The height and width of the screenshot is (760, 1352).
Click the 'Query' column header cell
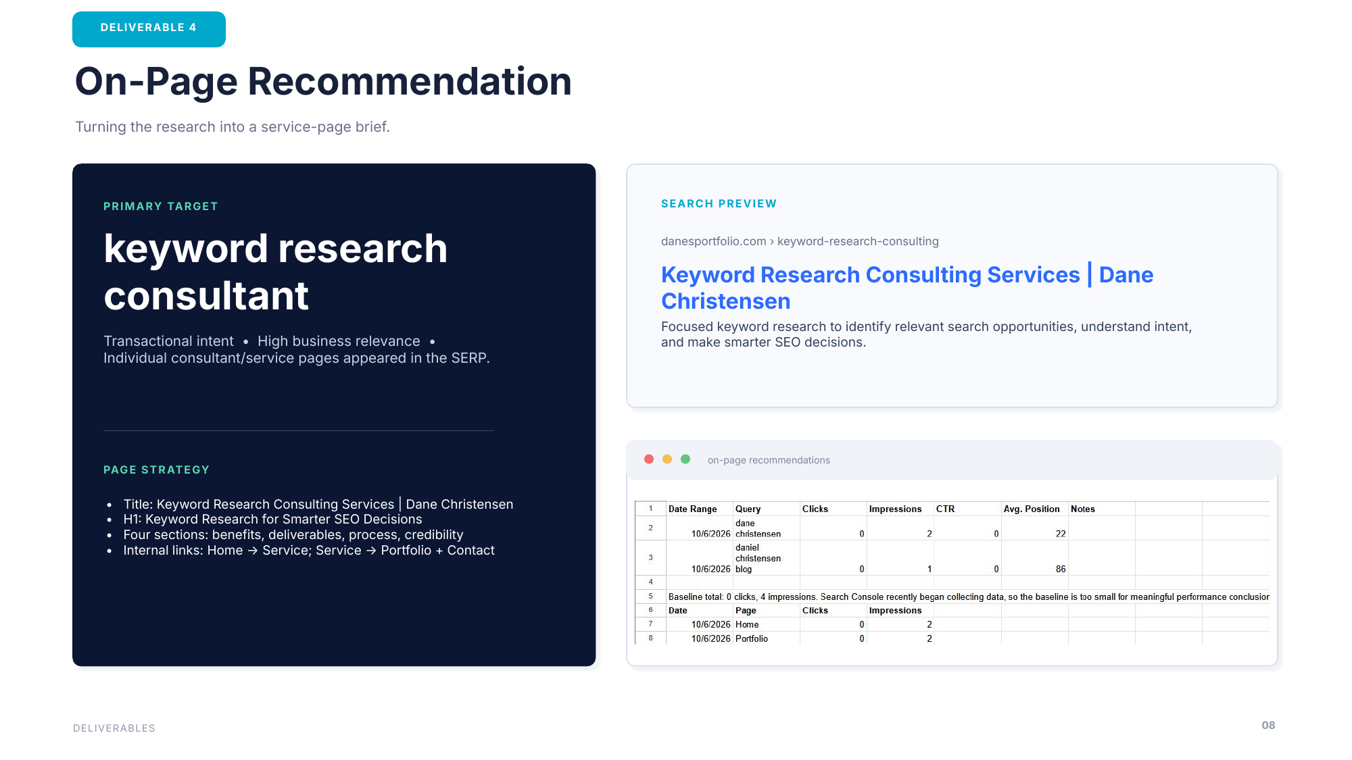[767, 509]
